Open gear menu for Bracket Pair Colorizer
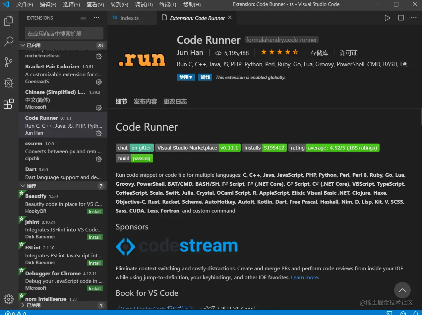The width and height of the screenshot is (422, 315). click(98, 82)
